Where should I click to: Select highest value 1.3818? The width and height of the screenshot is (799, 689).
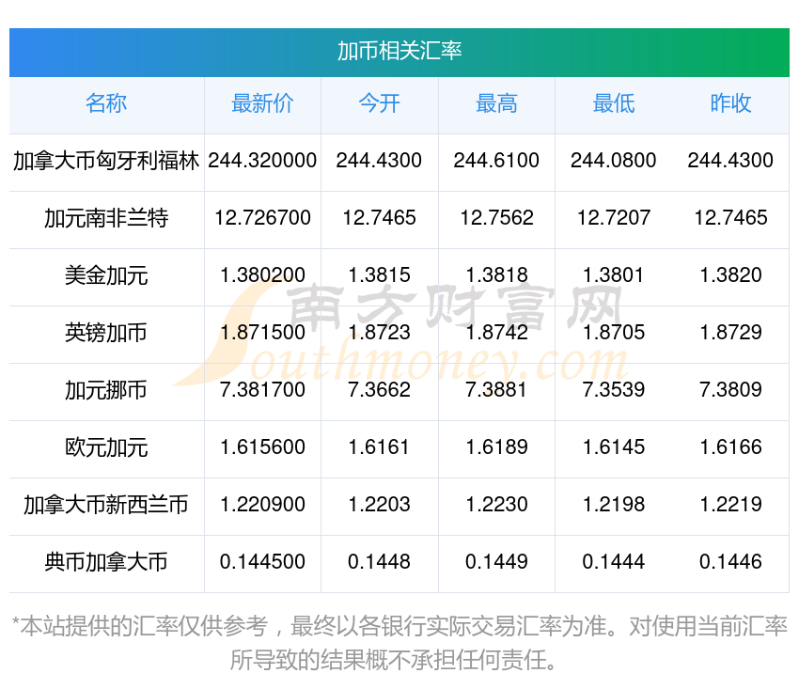[496, 275]
